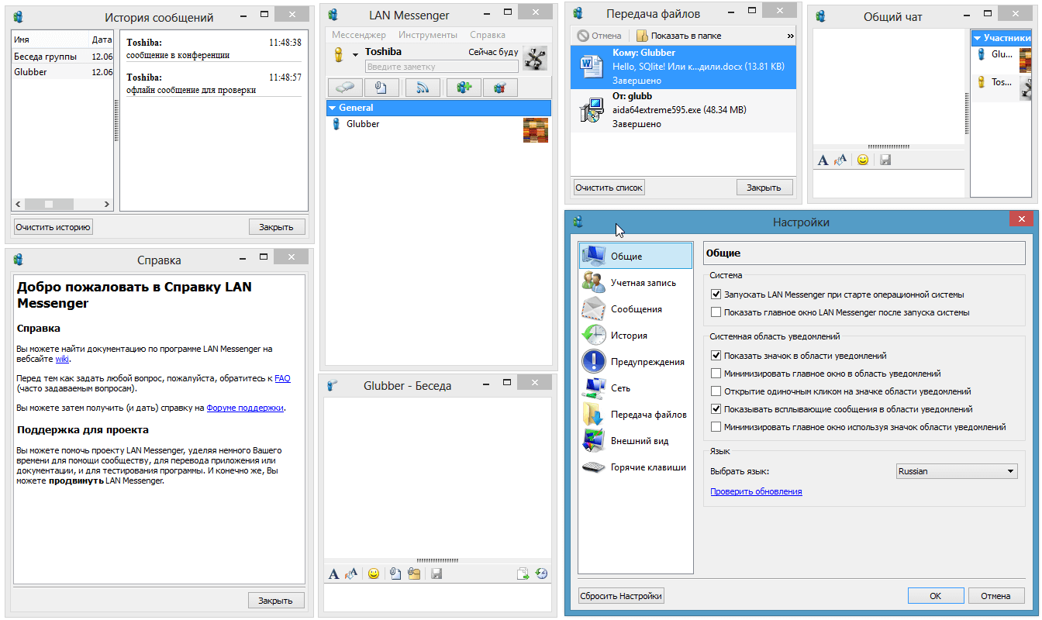Open the FAQ link in Справка window
Viewport: 1042px width, 620px height.
click(282, 378)
